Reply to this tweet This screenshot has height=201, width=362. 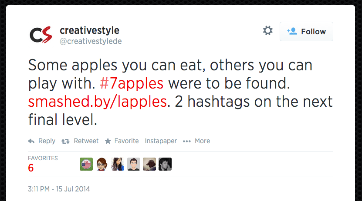(42, 141)
